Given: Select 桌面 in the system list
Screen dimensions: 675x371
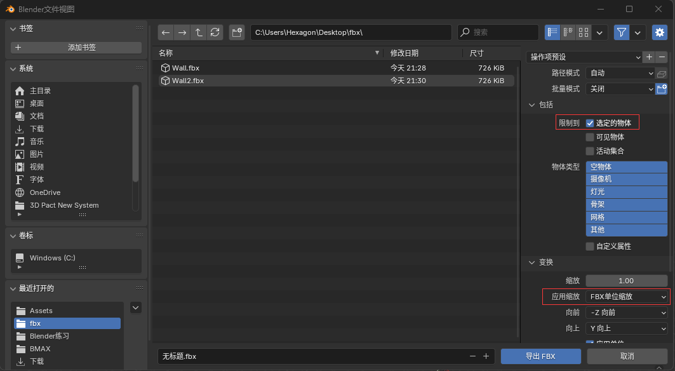Looking at the screenshot, I should coord(37,104).
